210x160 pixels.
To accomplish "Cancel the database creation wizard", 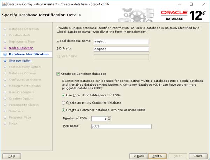I will pos(198,156).
